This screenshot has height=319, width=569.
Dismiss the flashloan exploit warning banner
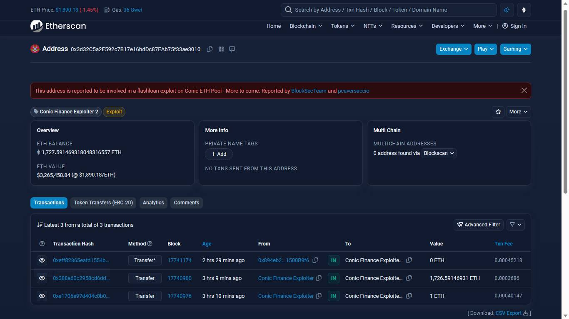click(x=524, y=91)
